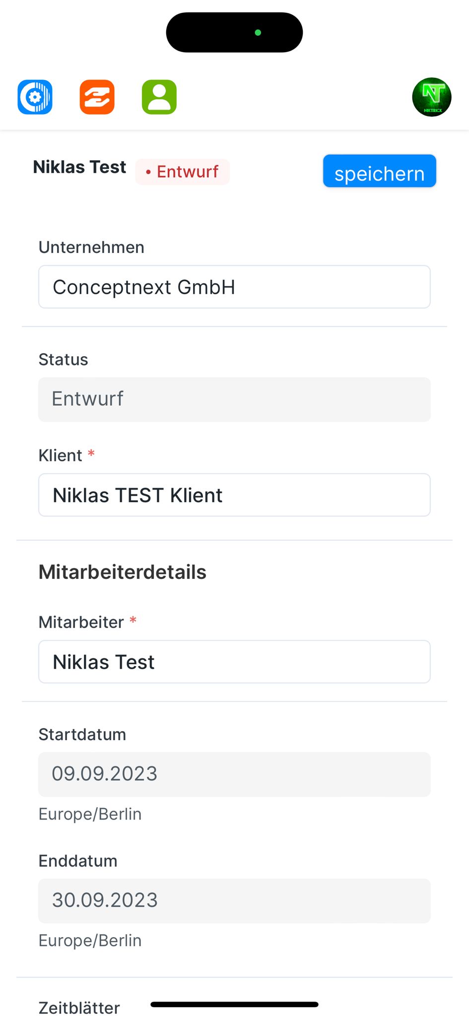Open the NT user avatar menu

[x=431, y=97]
